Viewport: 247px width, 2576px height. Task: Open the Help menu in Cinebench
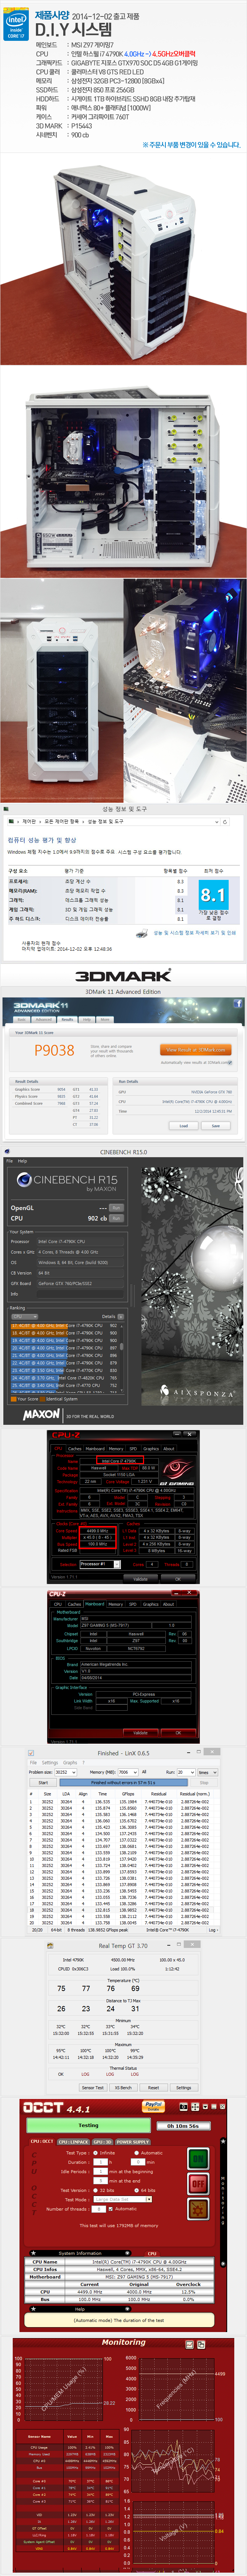22,1161
